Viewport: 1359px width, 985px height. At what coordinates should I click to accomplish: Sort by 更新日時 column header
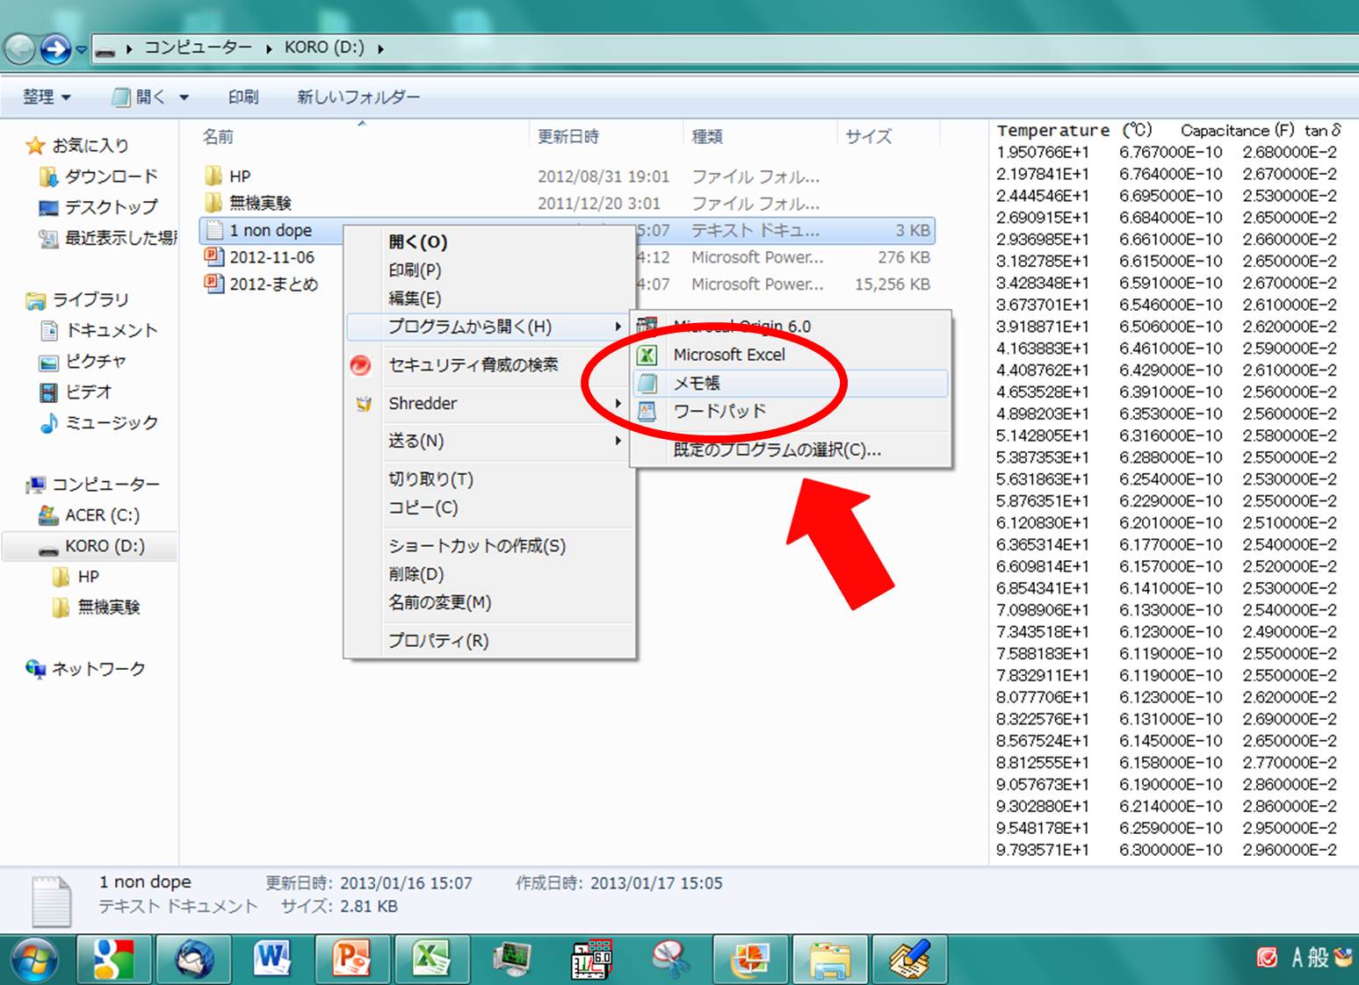pyautogui.click(x=568, y=136)
